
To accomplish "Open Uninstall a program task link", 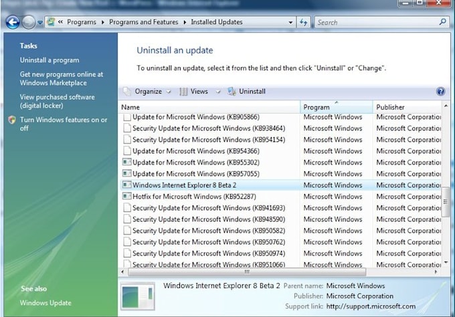I will click(x=50, y=60).
